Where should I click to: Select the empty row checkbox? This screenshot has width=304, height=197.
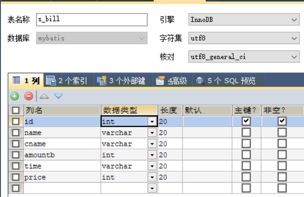[15, 188]
